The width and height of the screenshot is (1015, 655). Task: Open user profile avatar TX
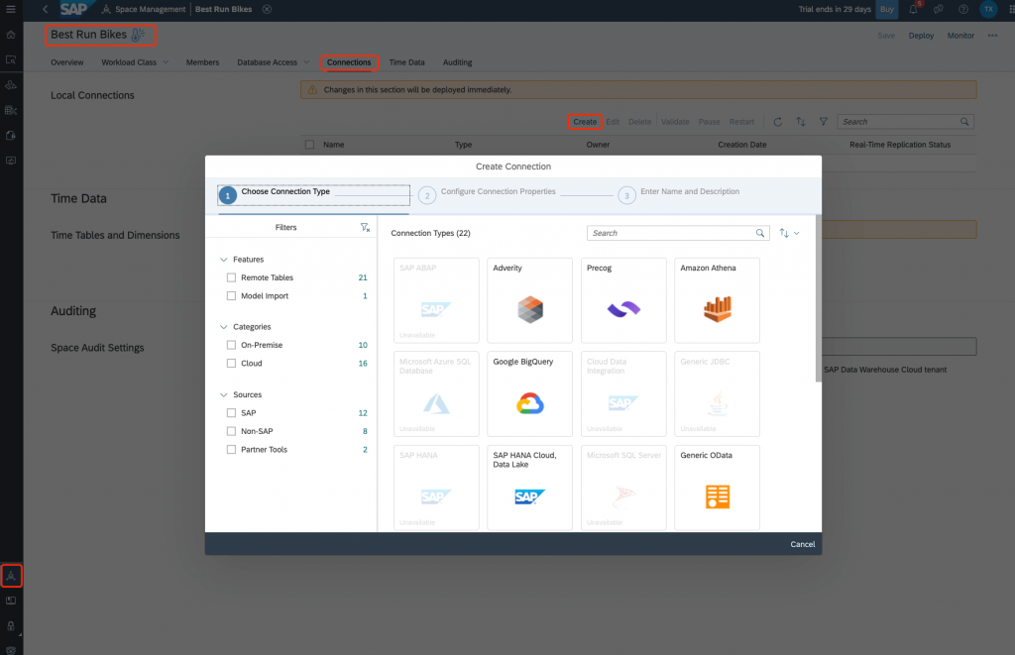(x=988, y=9)
